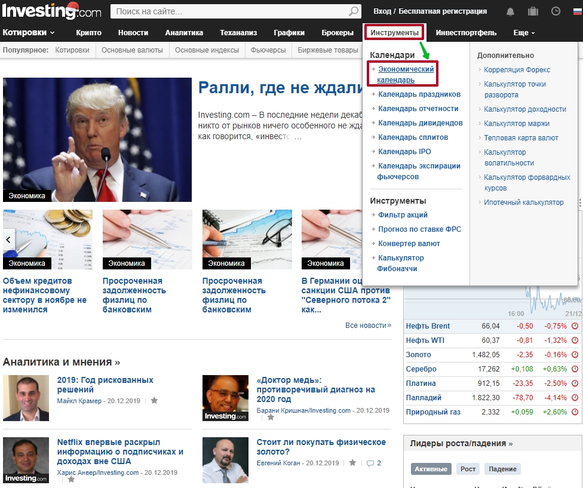
Task: Click the Russian flag language icon
Action: 576,11
